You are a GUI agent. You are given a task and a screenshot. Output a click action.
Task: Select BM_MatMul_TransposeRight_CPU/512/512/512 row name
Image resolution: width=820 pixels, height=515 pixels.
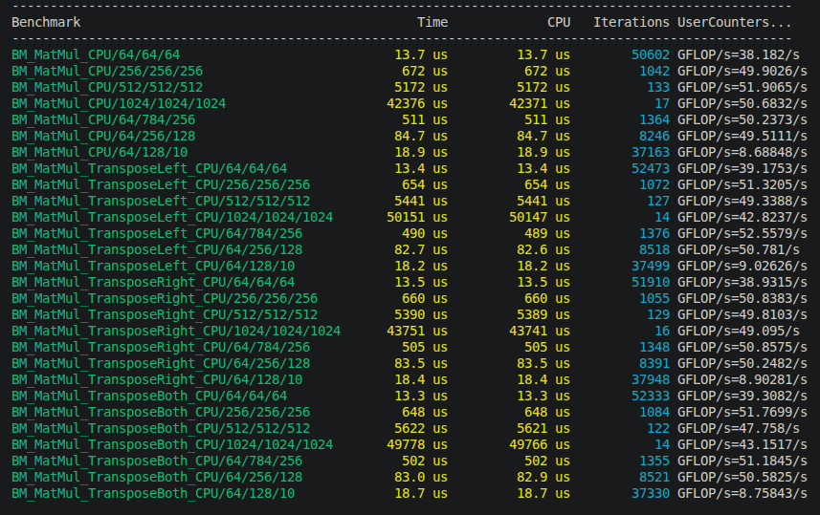[165, 314]
